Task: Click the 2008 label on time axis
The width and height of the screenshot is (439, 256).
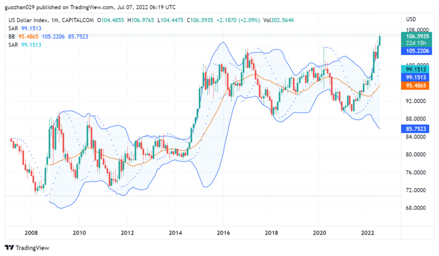Action: click(31, 232)
